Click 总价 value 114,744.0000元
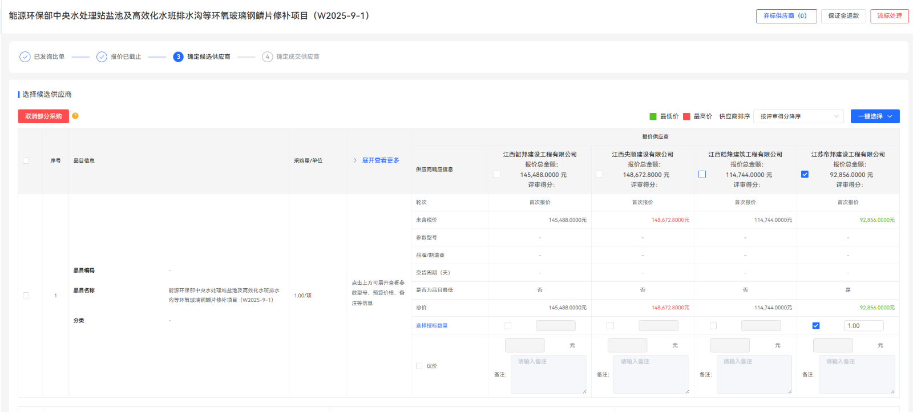Viewport: 913px width, 412px height. (x=773, y=308)
